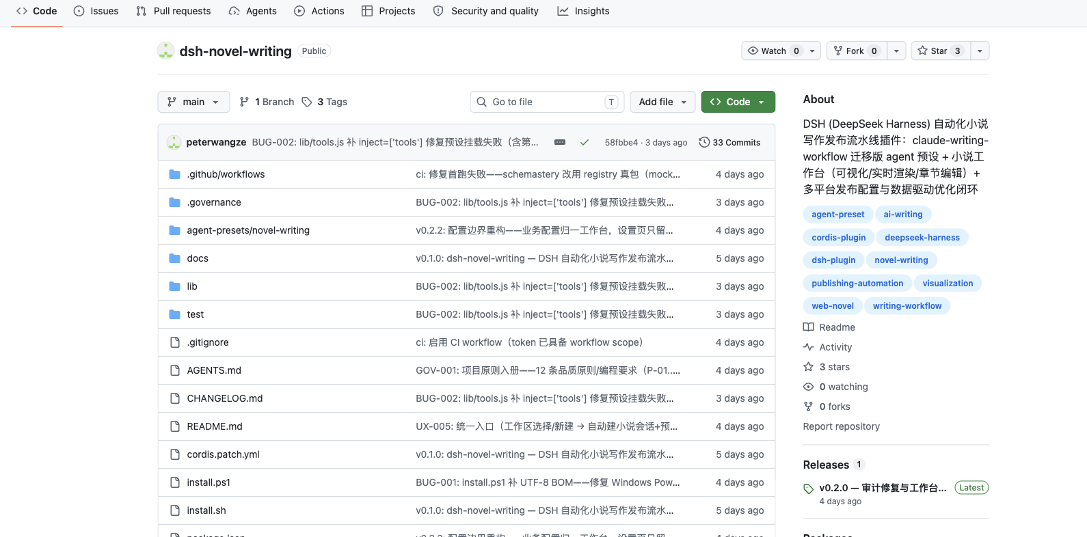The height and width of the screenshot is (537, 1087).
Task: Open the Add file dropdown
Action: pos(662,102)
